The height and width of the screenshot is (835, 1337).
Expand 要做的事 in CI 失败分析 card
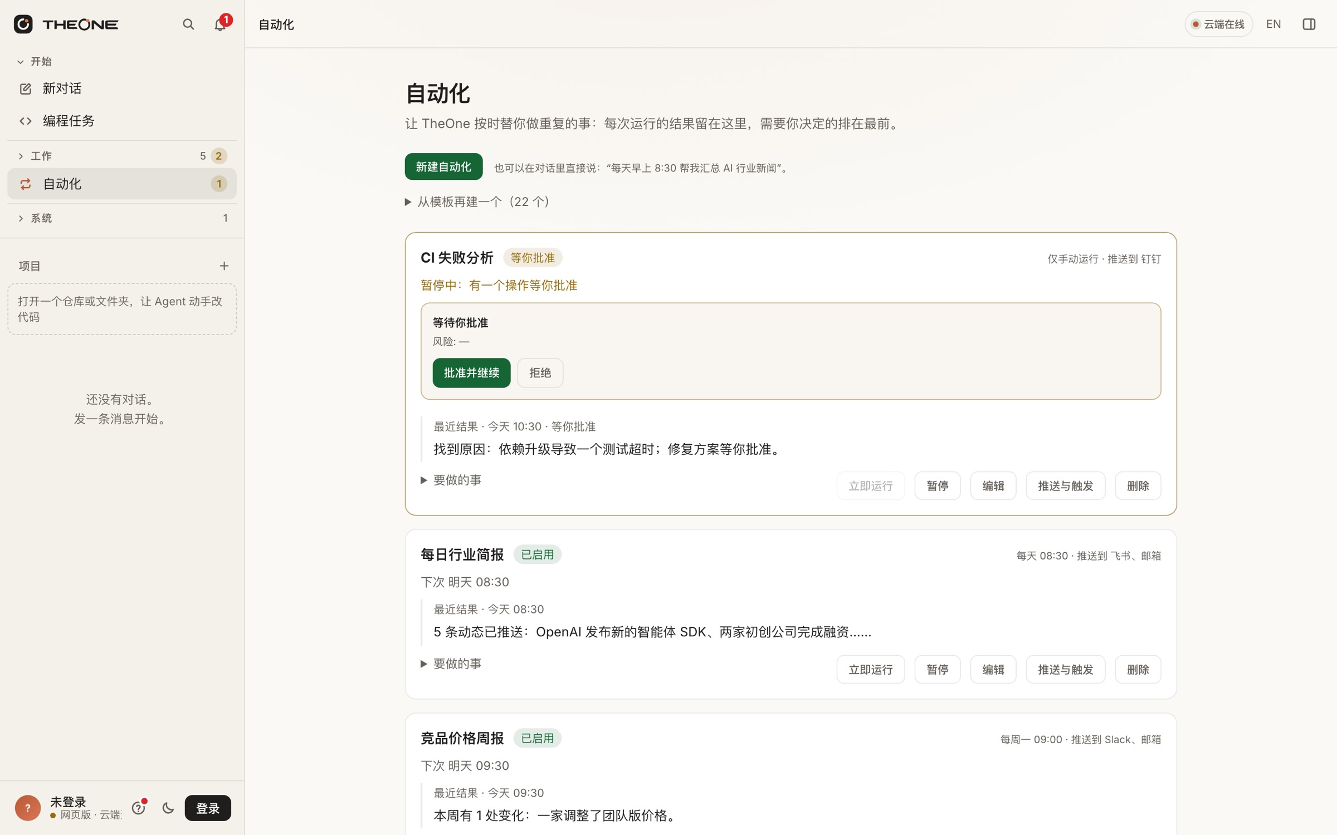point(451,480)
